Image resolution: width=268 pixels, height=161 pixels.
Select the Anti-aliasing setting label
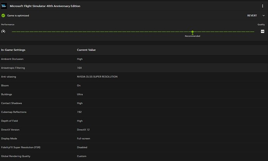(x=9, y=77)
